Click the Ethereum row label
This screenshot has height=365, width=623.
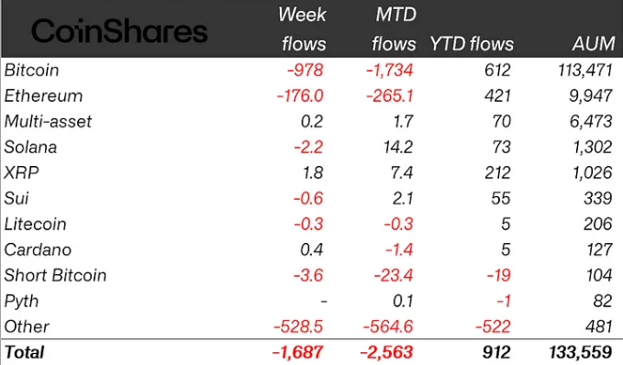click(x=43, y=95)
